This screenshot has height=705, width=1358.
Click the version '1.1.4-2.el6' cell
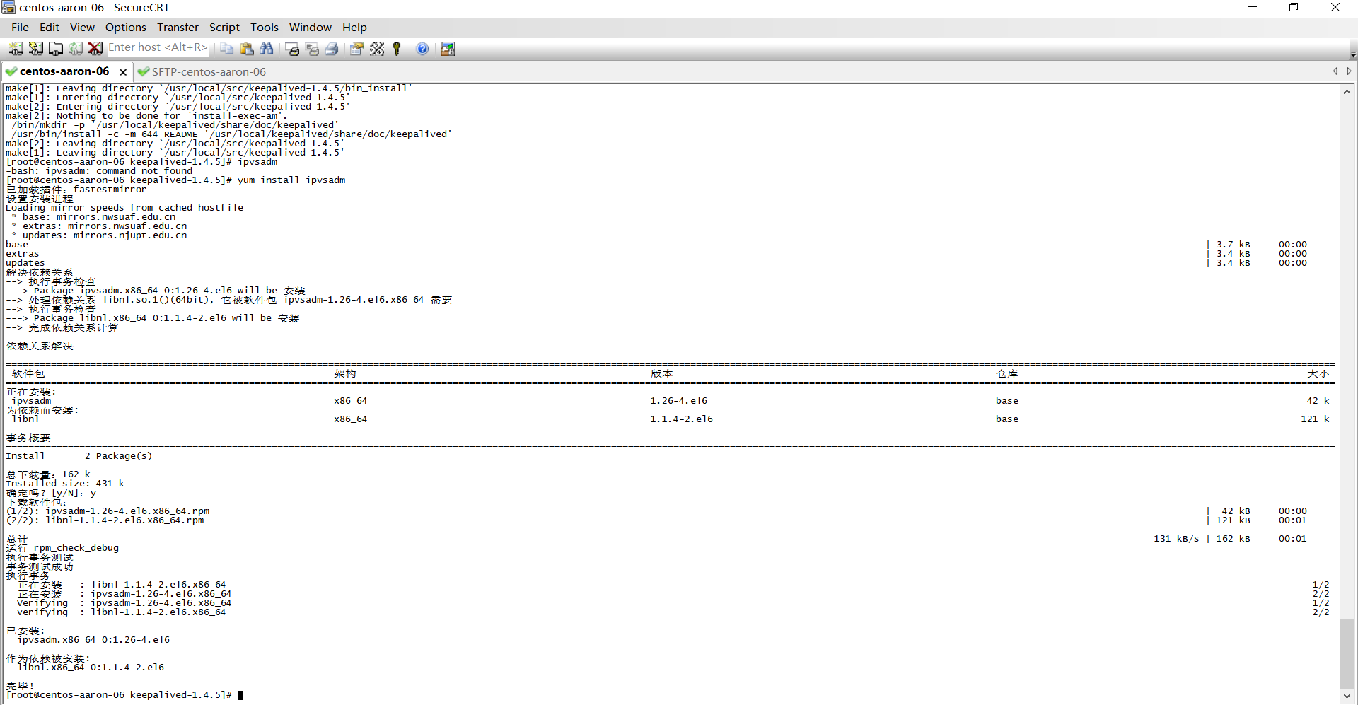point(682,419)
